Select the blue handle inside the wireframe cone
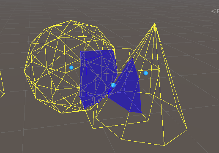The width and height of the screenshot is (219, 153). 145,73
